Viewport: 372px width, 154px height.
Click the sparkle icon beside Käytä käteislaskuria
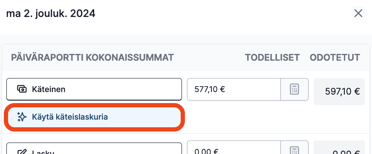coord(22,117)
